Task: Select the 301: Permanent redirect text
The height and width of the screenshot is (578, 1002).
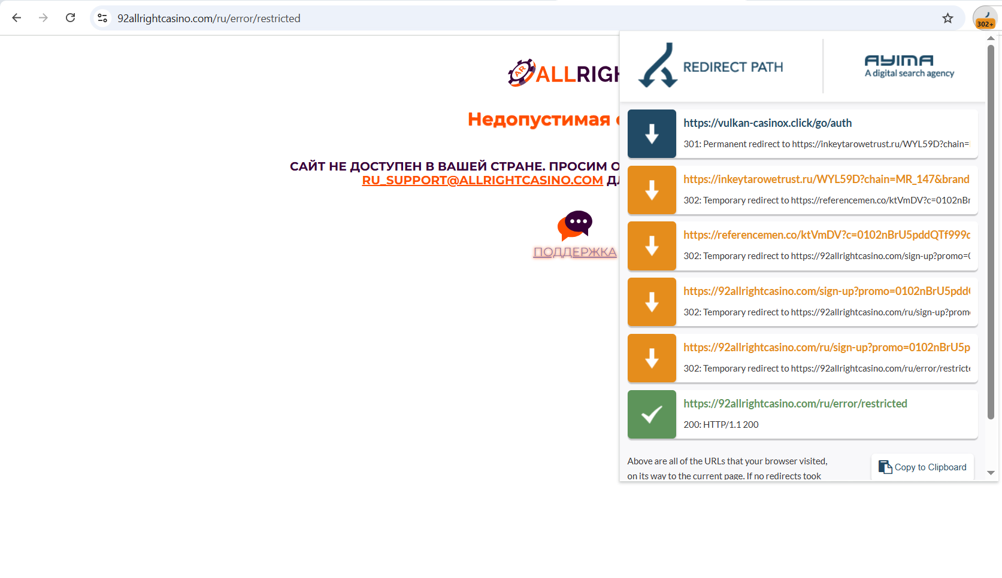Action: 827,144
